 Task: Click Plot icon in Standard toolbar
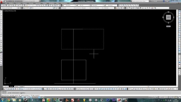click(9, 5)
